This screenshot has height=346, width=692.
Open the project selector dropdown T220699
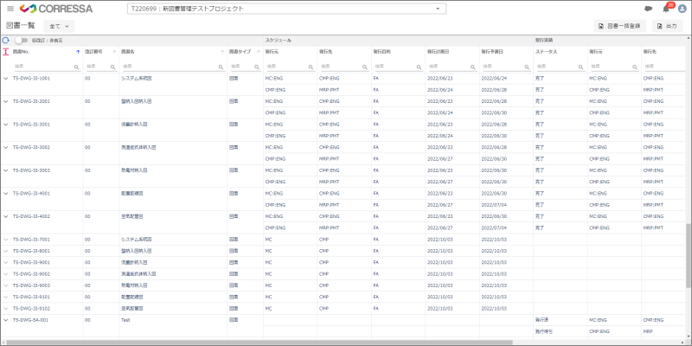pyautogui.click(x=285, y=9)
